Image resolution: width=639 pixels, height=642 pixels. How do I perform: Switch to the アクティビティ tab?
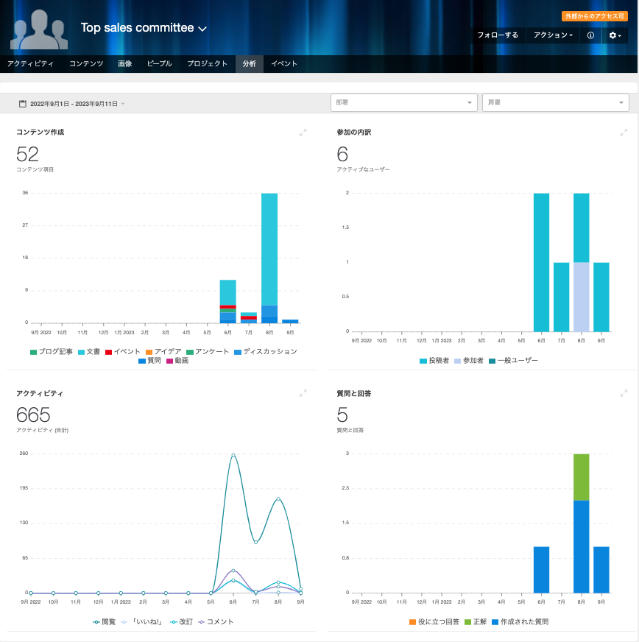point(30,64)
